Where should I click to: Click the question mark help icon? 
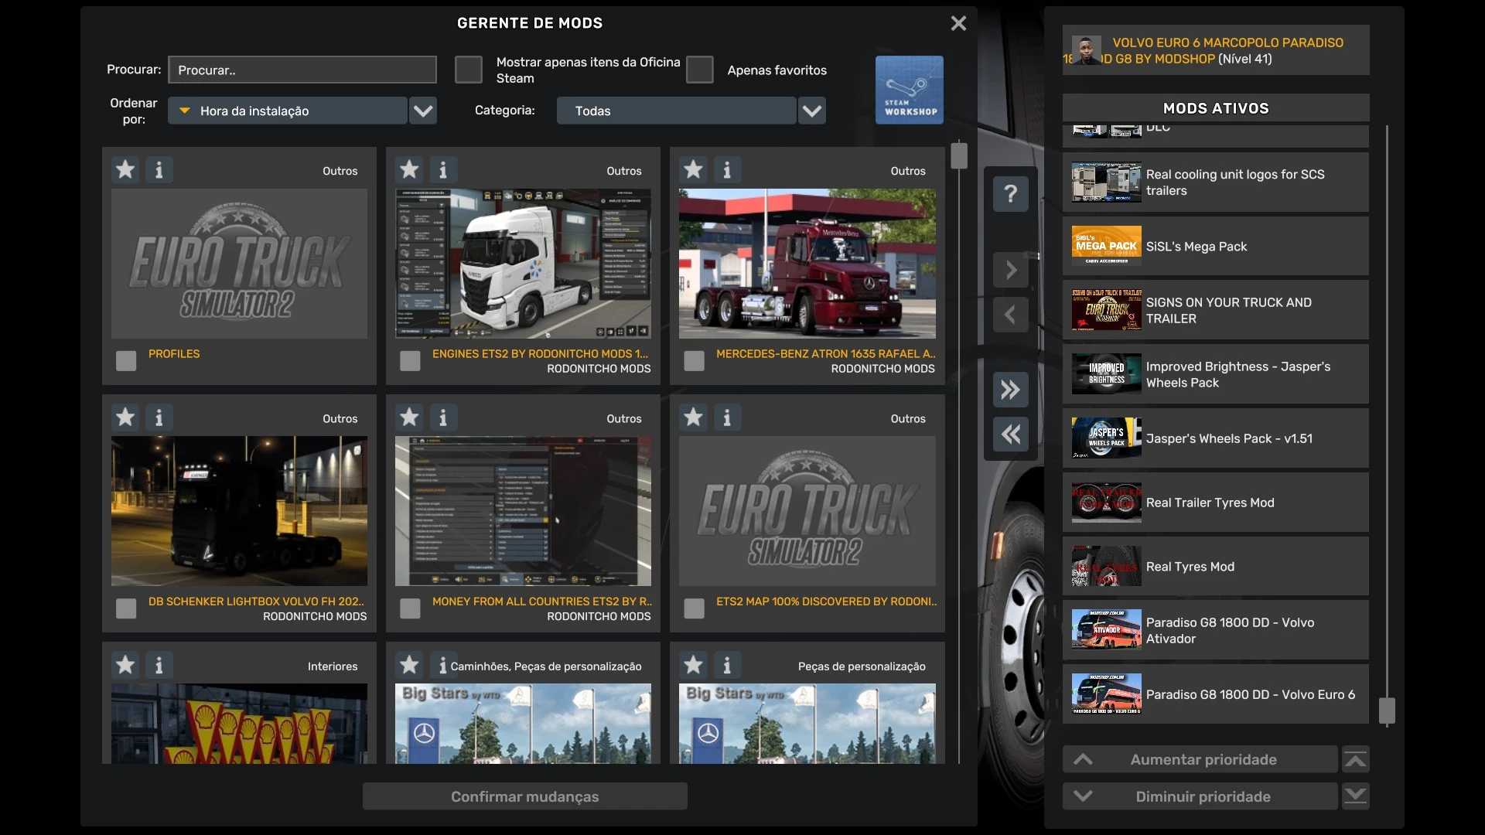(x=1010, y=193)
